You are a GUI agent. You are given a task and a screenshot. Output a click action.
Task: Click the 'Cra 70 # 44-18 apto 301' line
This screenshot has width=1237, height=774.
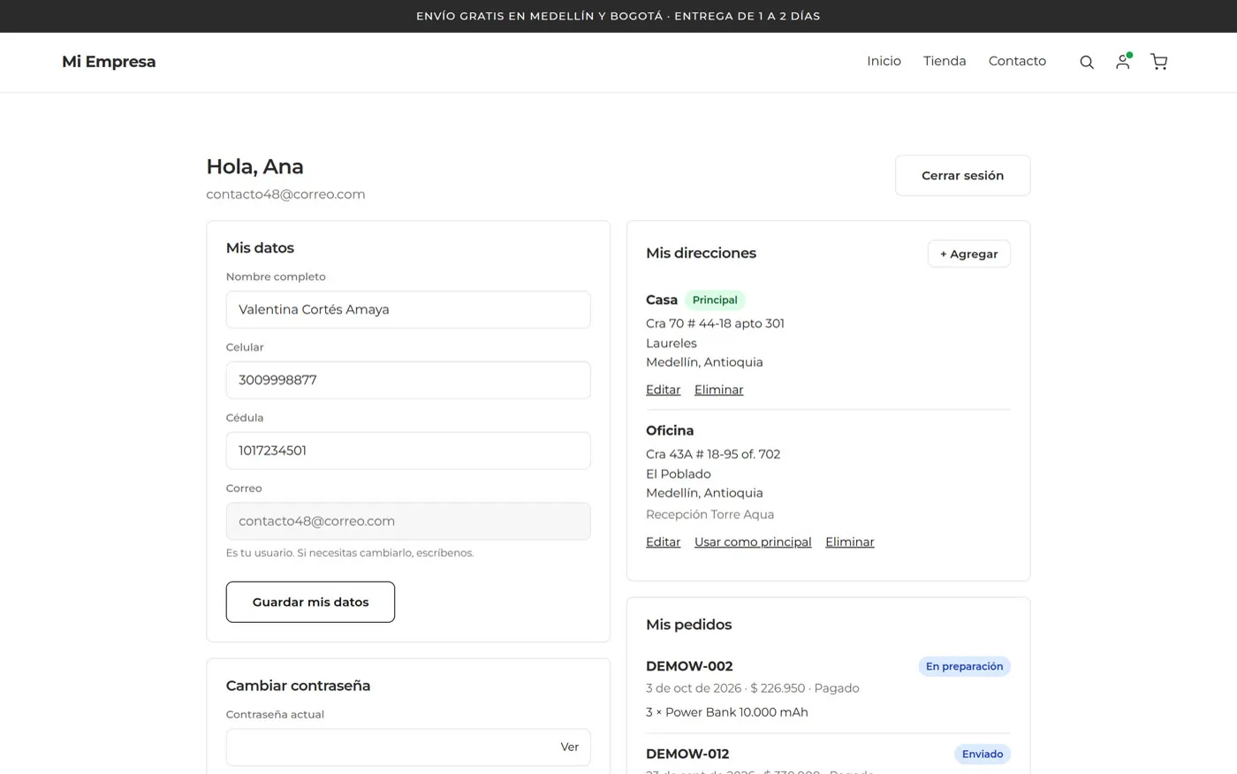click(715, 323)
